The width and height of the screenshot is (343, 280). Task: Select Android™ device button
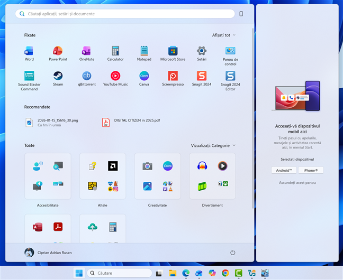pyautogui.click(x=284, y=170)
